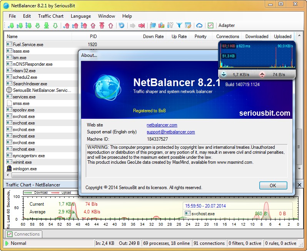Click the red upload limit arrow with top bar
307x251 pixels.
pos(102,25)
